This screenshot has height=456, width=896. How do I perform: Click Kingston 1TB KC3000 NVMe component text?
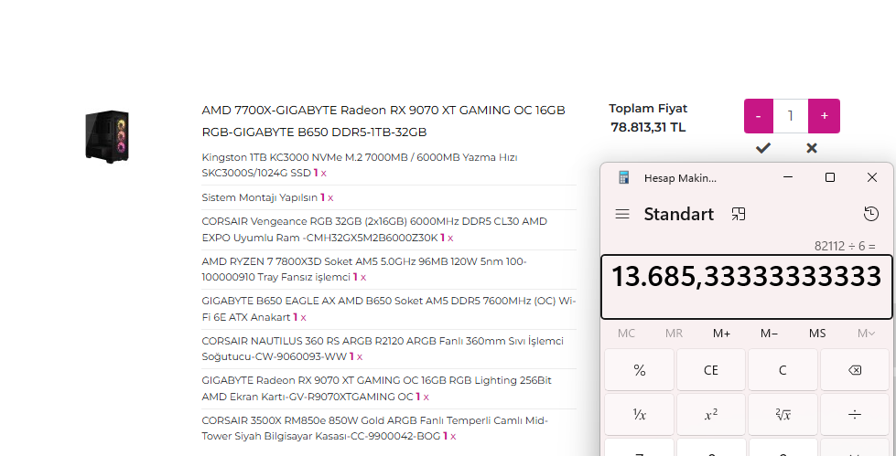[360, 164]
